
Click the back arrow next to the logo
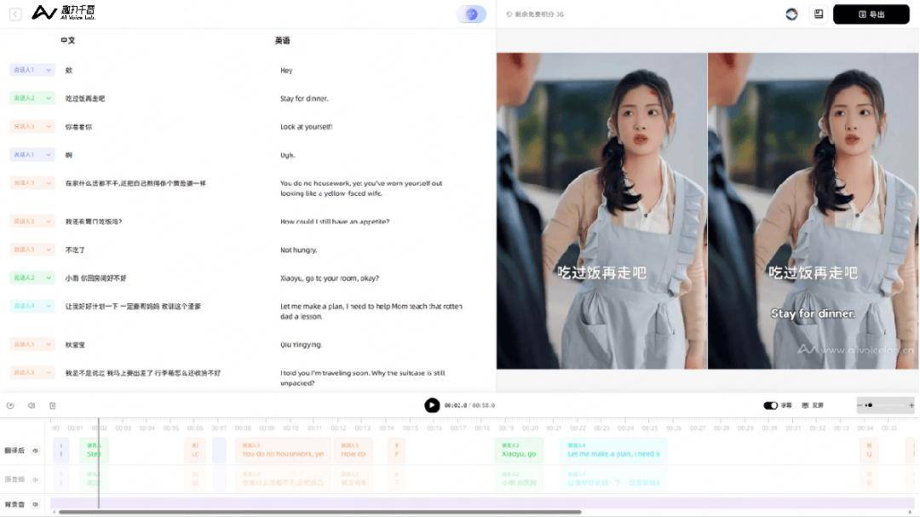tap(15, 14)
